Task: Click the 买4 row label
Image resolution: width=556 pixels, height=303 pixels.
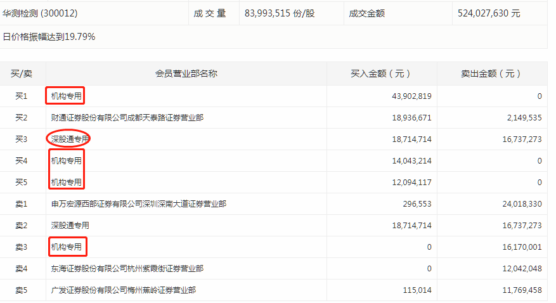Action: 22,161
